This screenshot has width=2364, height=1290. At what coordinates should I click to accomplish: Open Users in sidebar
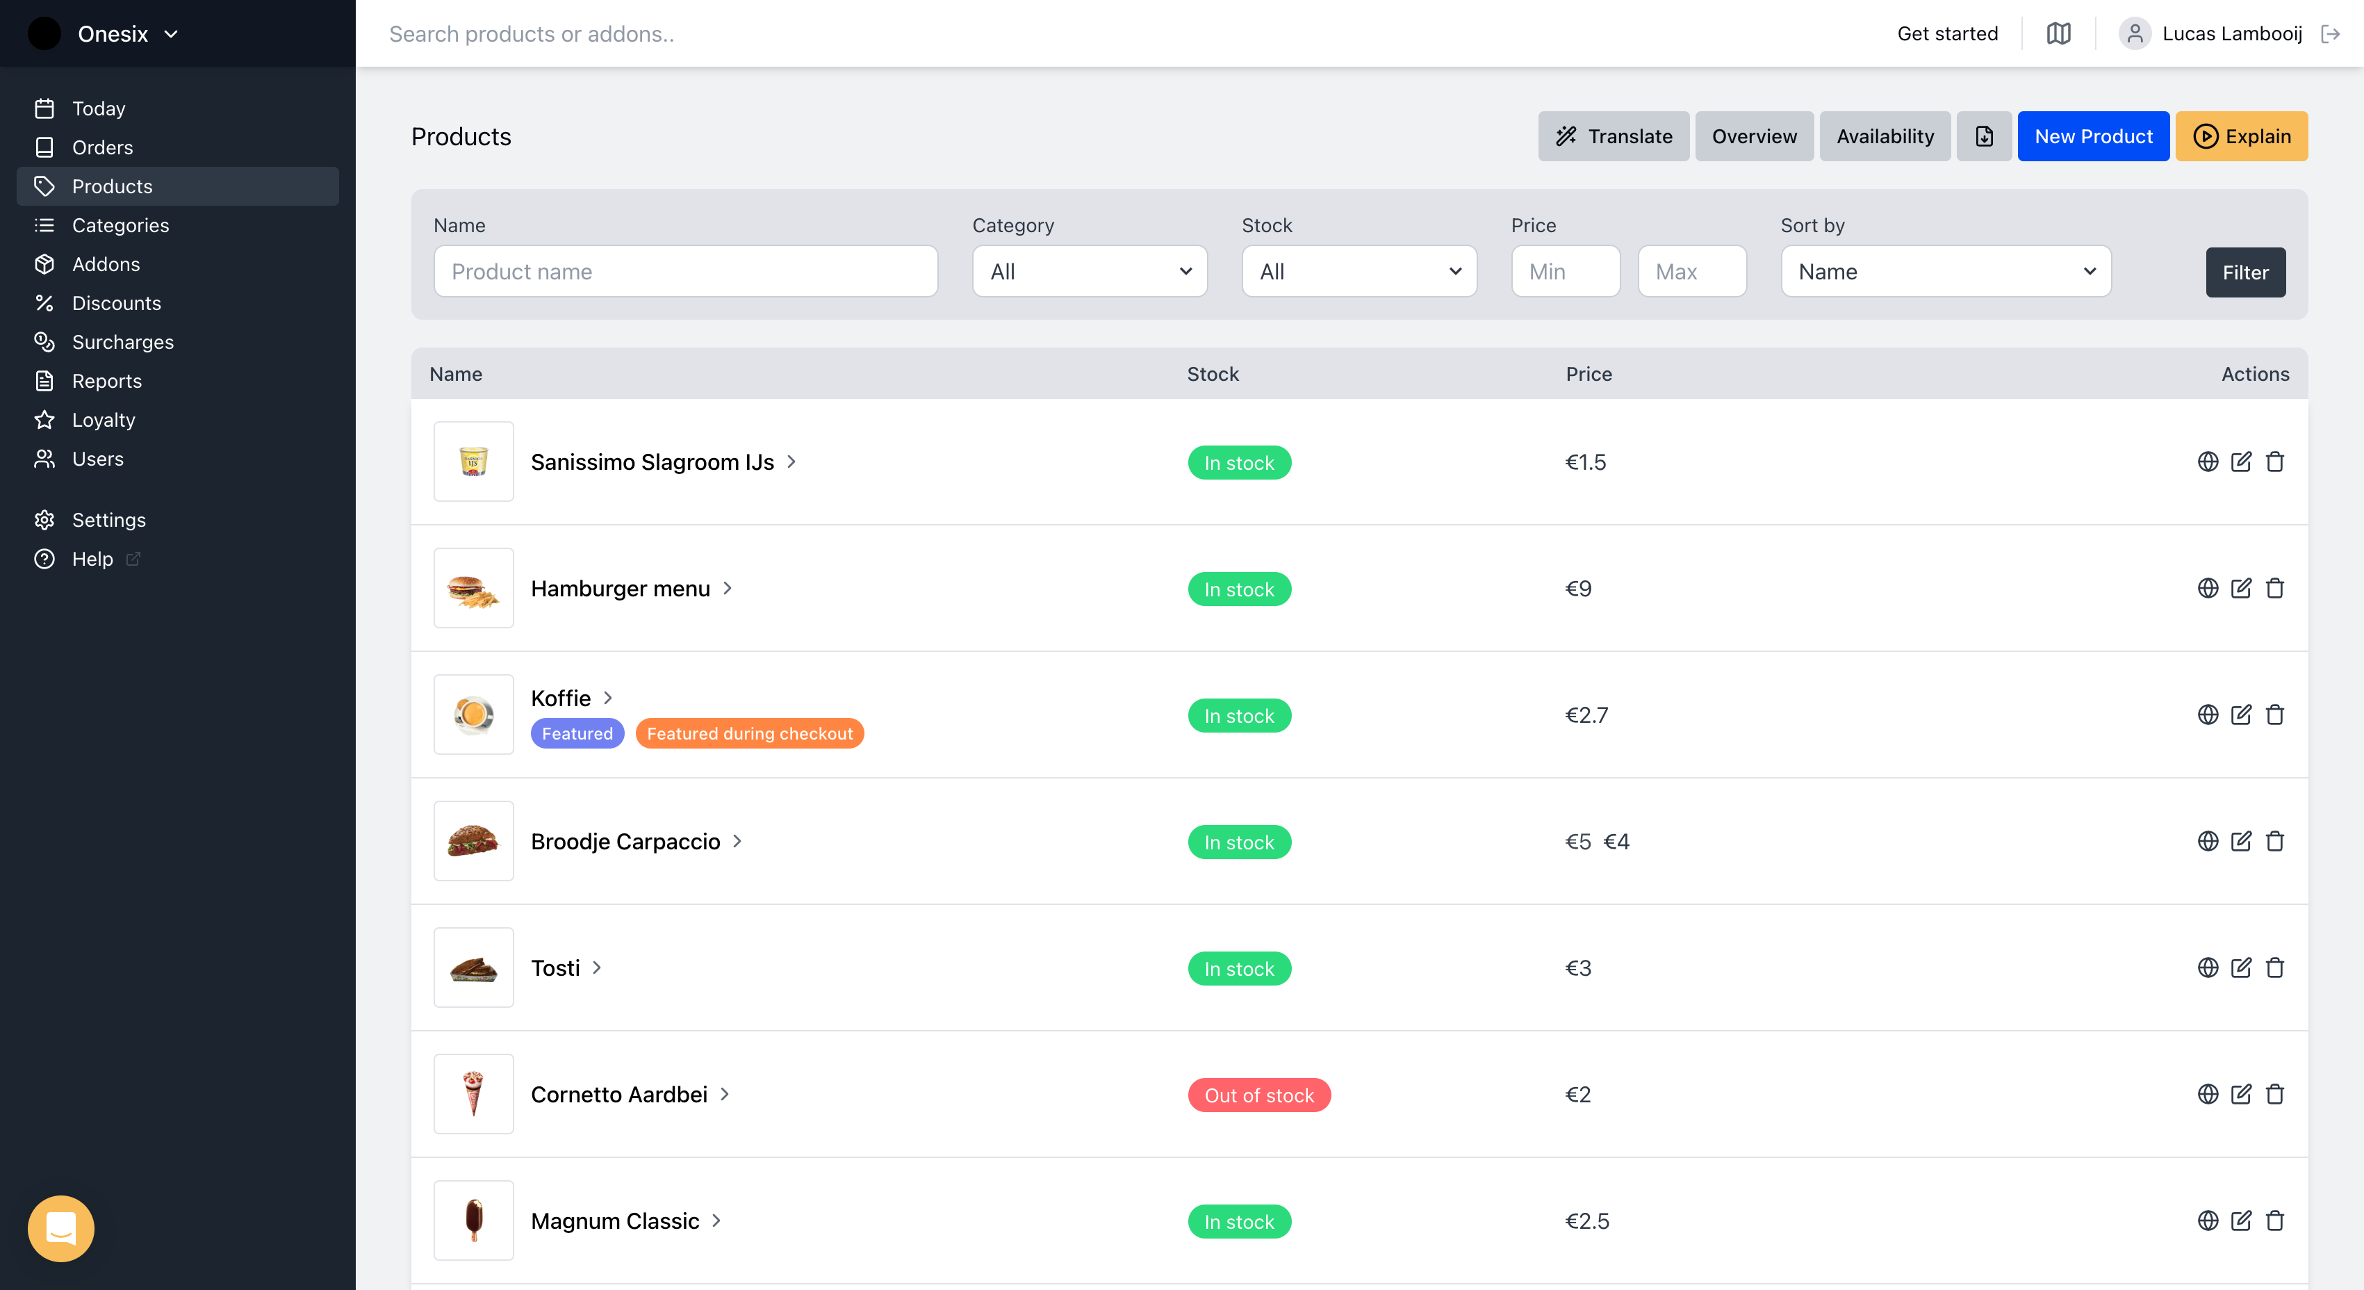click(178, 459)
